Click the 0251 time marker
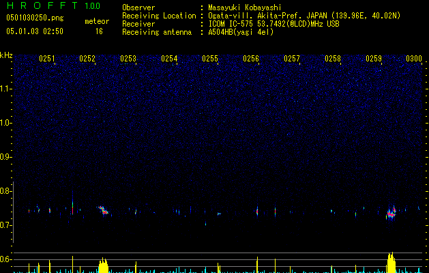429x273 pixels. click(47, 59)
